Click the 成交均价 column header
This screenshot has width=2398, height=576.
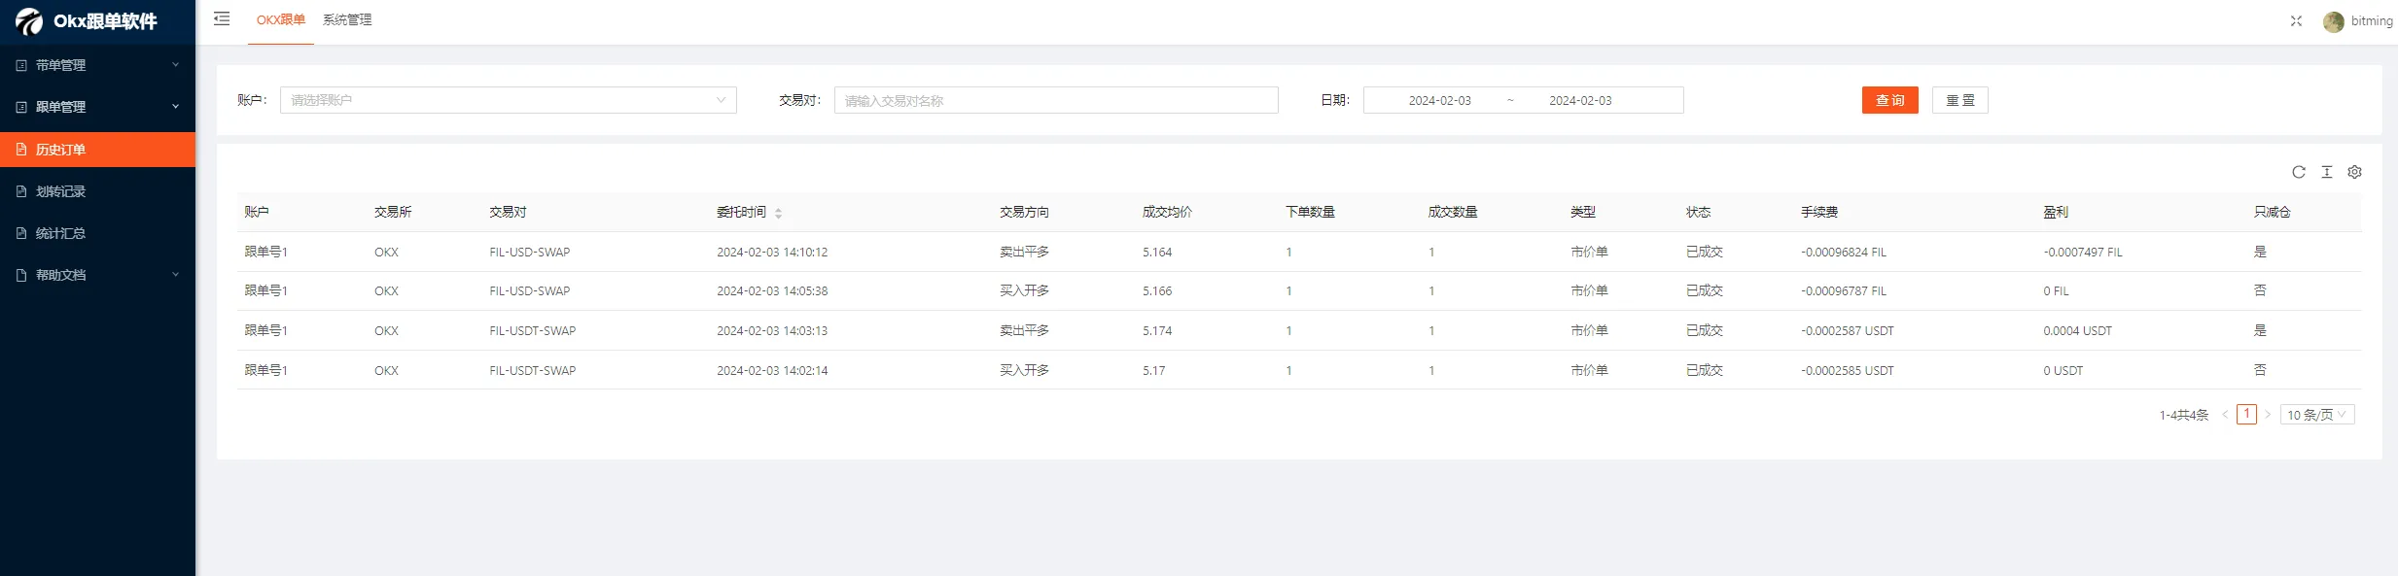tap(1167, 212)
